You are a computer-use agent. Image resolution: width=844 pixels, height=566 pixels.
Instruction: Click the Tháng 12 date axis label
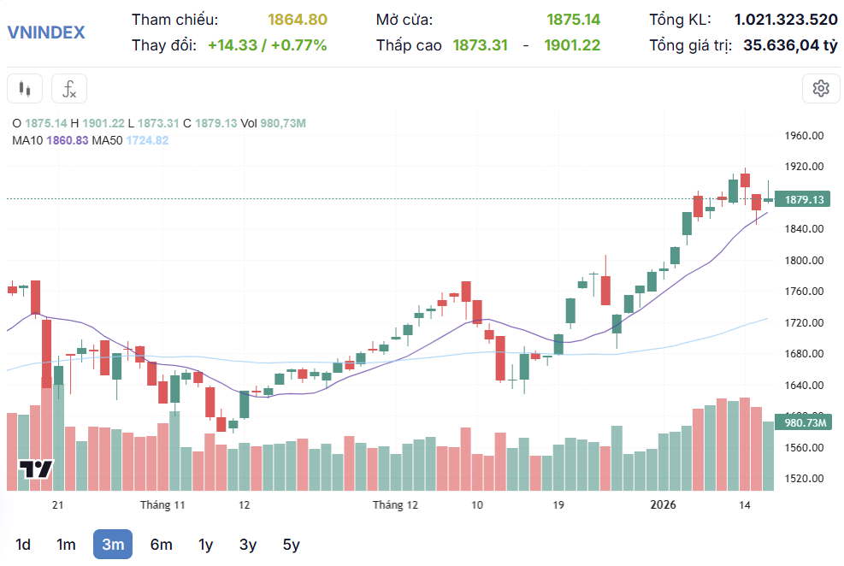[x=395, y=505]
